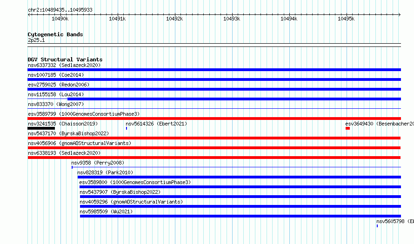Select the thin nsv9358 Perry2008 line
This screenshot has height=244, width=414.
coord(236,167)
